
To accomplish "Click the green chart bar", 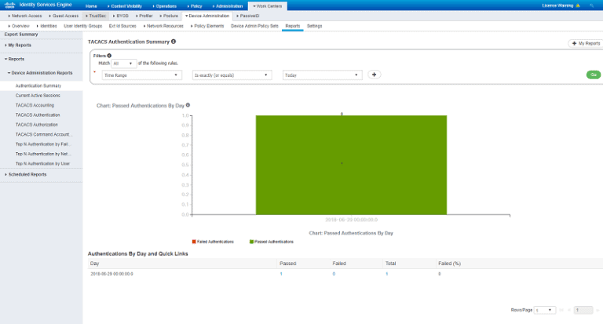I will coord(351,165).
